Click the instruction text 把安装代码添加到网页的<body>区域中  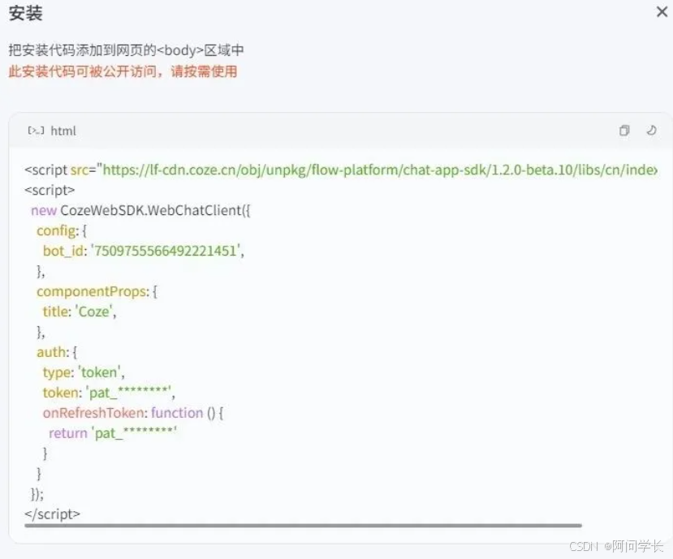point(126,50)
